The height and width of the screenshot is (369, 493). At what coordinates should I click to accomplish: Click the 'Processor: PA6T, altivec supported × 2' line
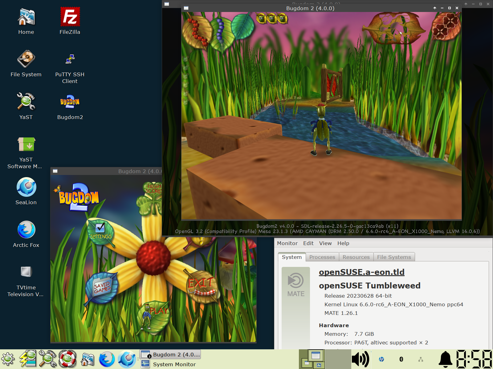(376, 343)
